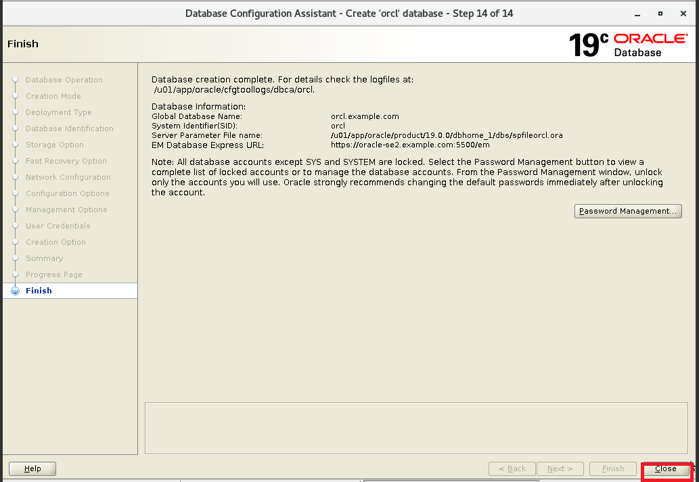This screenshot has height=482, width=699.
Task: Select the Database Operation step
Action: [x=64, y=80]
